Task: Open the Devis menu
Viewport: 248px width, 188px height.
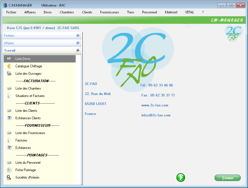Action: pyautogui.click(x=48, y=12)
